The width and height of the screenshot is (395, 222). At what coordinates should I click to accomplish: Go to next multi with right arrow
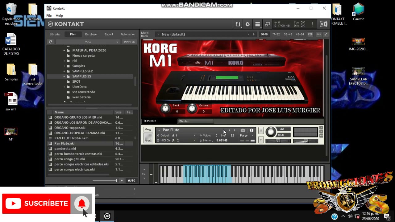click(x=254, y=34)
